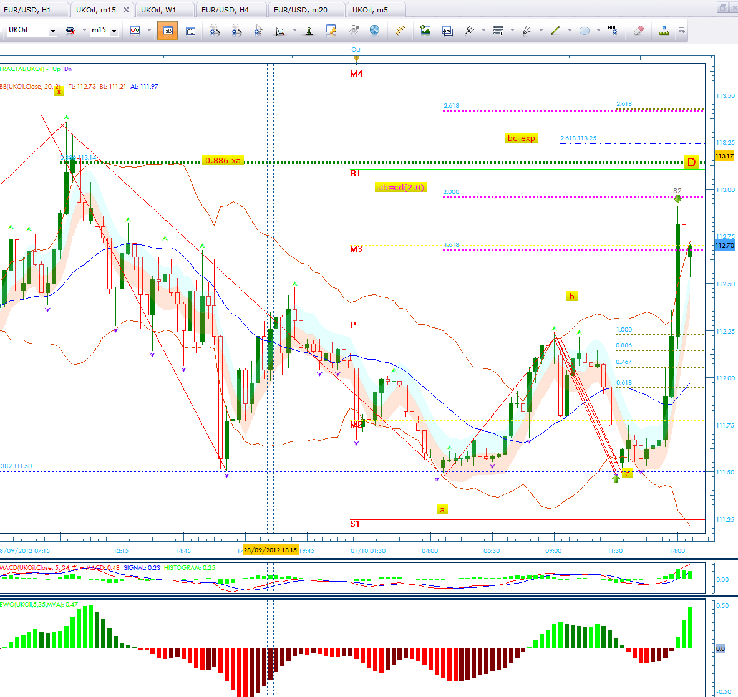738x697 pixels.
Task: Expand the chart type dropdown arrow
Action: click(149, 31)
